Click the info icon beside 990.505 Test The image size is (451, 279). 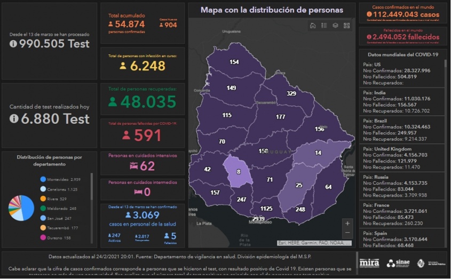[x=13, y=44]
